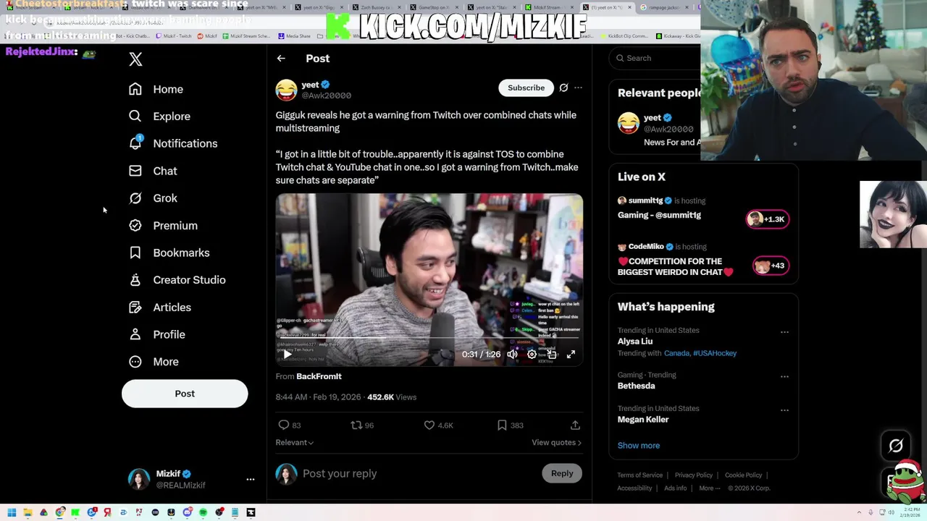Image resolution: width=927 pixels, height=521 pixels.
Task: Click the Bookmarks ribbon icon in sidebar
Action: tap(135, 253)
